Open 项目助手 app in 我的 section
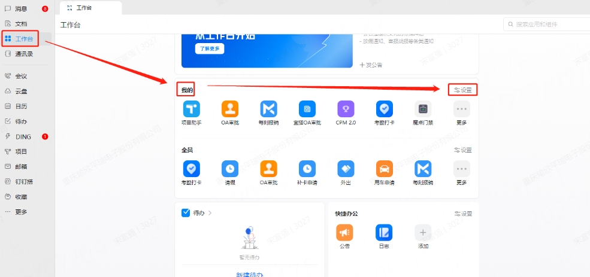Screen dimensions: 590x277 (x=191, y=109)
